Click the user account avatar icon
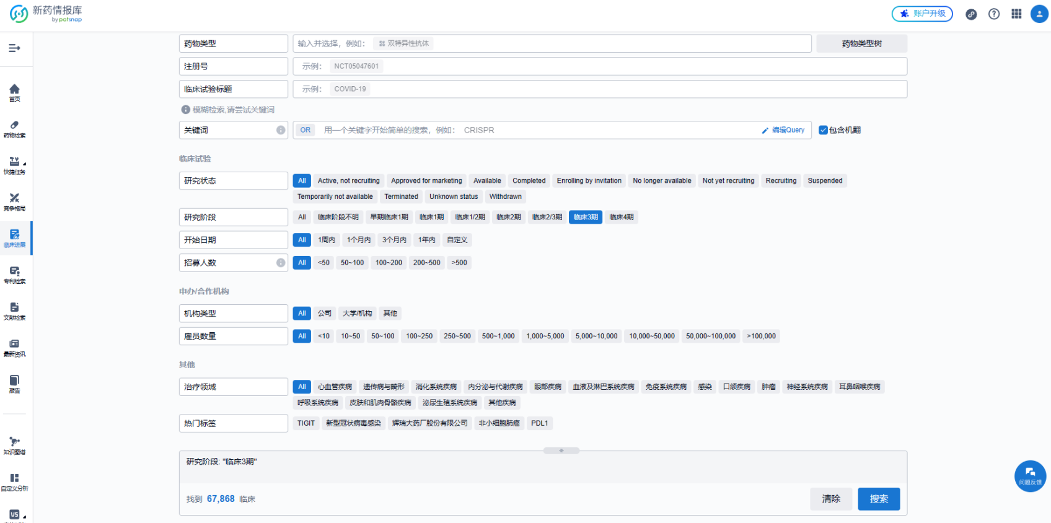1051x523 pixels. point(1039,14)
